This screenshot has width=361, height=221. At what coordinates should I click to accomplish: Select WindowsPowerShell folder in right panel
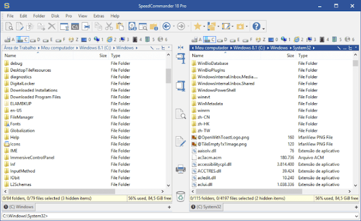[x=217, y=90]
